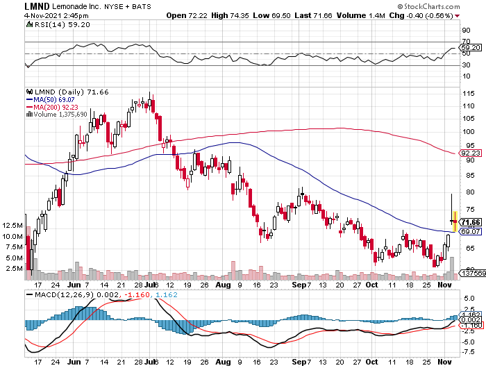Click the 69.07 MA(50) value tag
The image size is (486, 368).
[471, 232]
